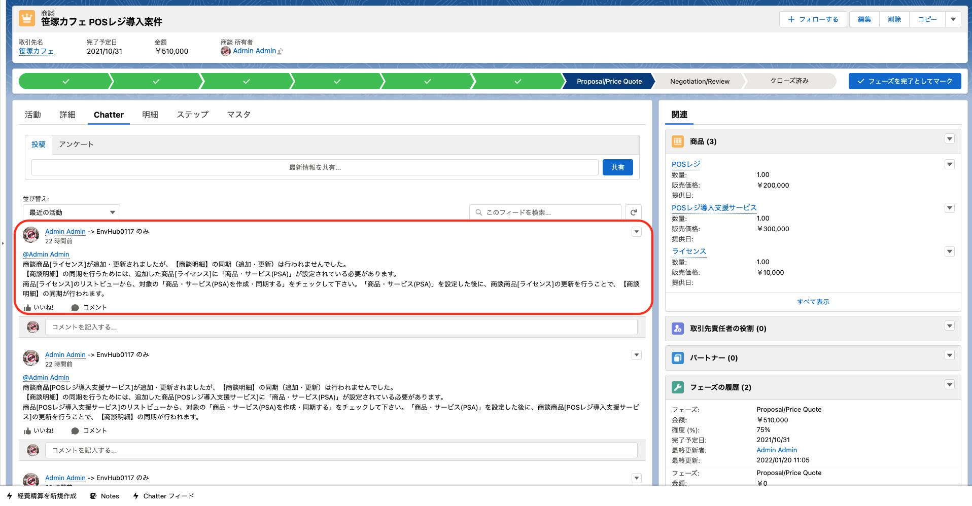Open the 関連 tab
Screen dimensions: 972x506
(679, 115)
